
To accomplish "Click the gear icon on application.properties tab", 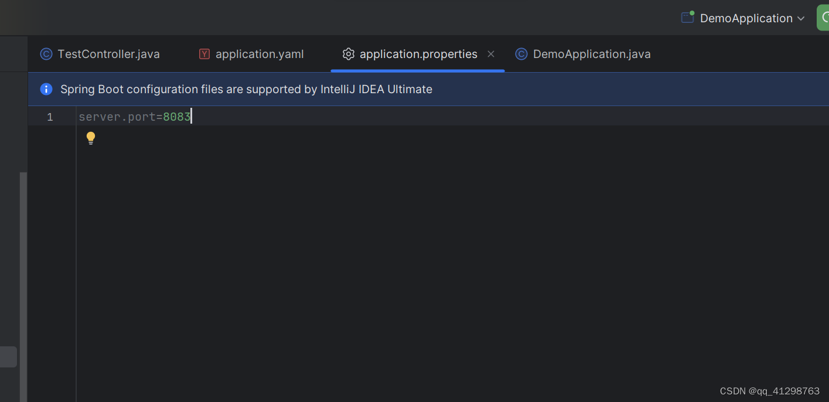I will [x=349, y=54].
